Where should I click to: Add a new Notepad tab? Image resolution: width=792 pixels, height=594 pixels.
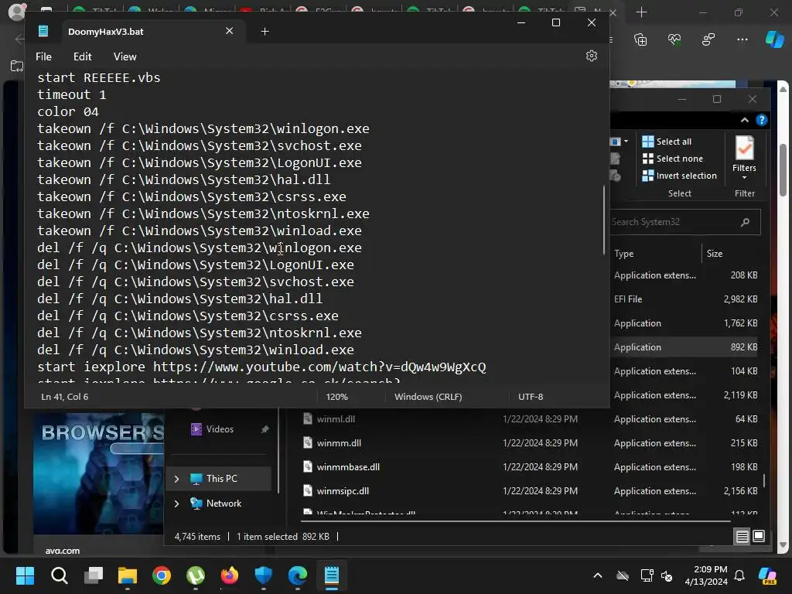[x=265, y=31]
